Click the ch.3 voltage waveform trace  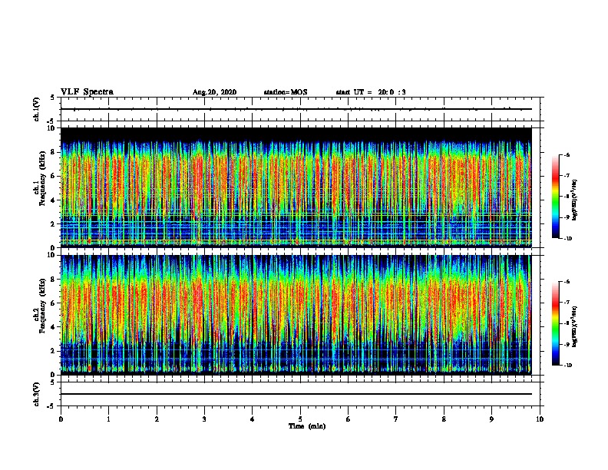click(296, 394)
